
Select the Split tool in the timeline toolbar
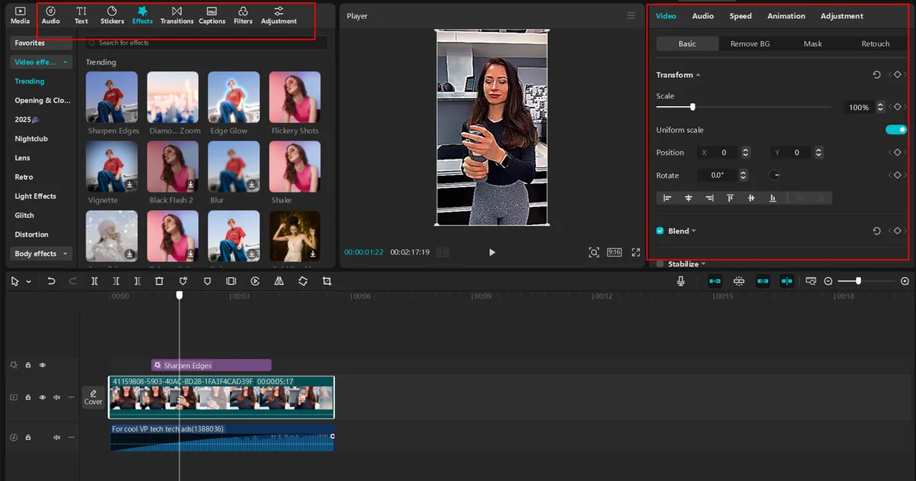(94, 281)
